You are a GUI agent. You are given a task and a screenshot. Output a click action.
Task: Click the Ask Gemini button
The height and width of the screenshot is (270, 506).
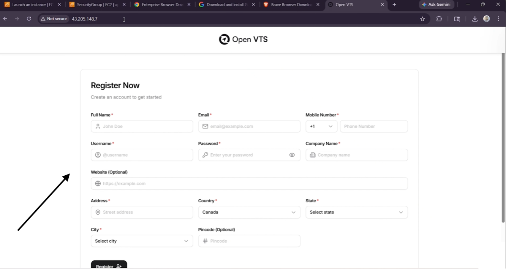(436, 5)
